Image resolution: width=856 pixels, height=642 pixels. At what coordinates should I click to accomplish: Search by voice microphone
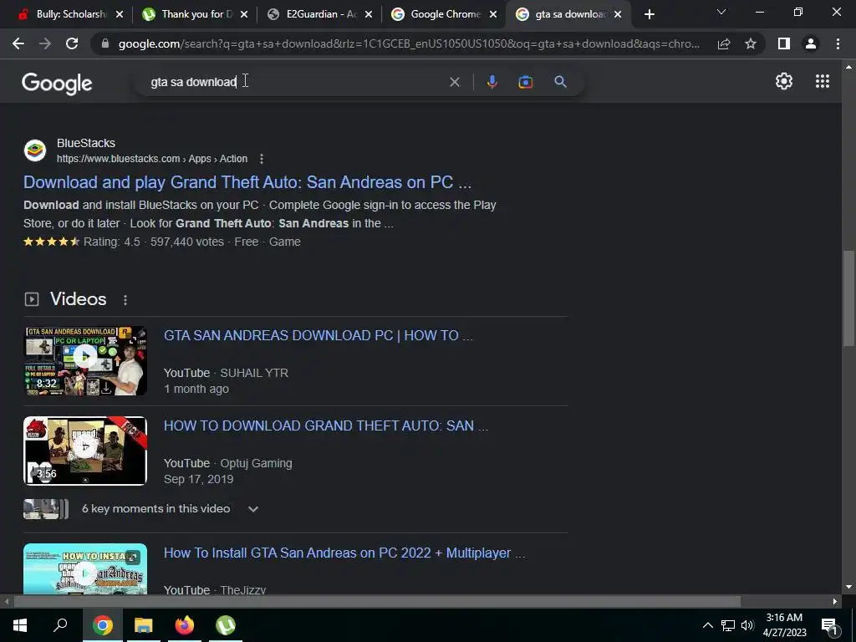[492, 82]
